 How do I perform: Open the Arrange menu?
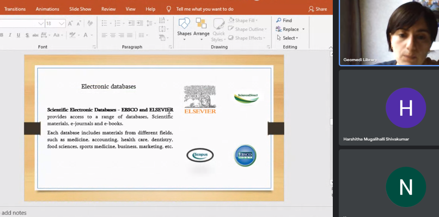pyautogui.click(x=201, y=29)
